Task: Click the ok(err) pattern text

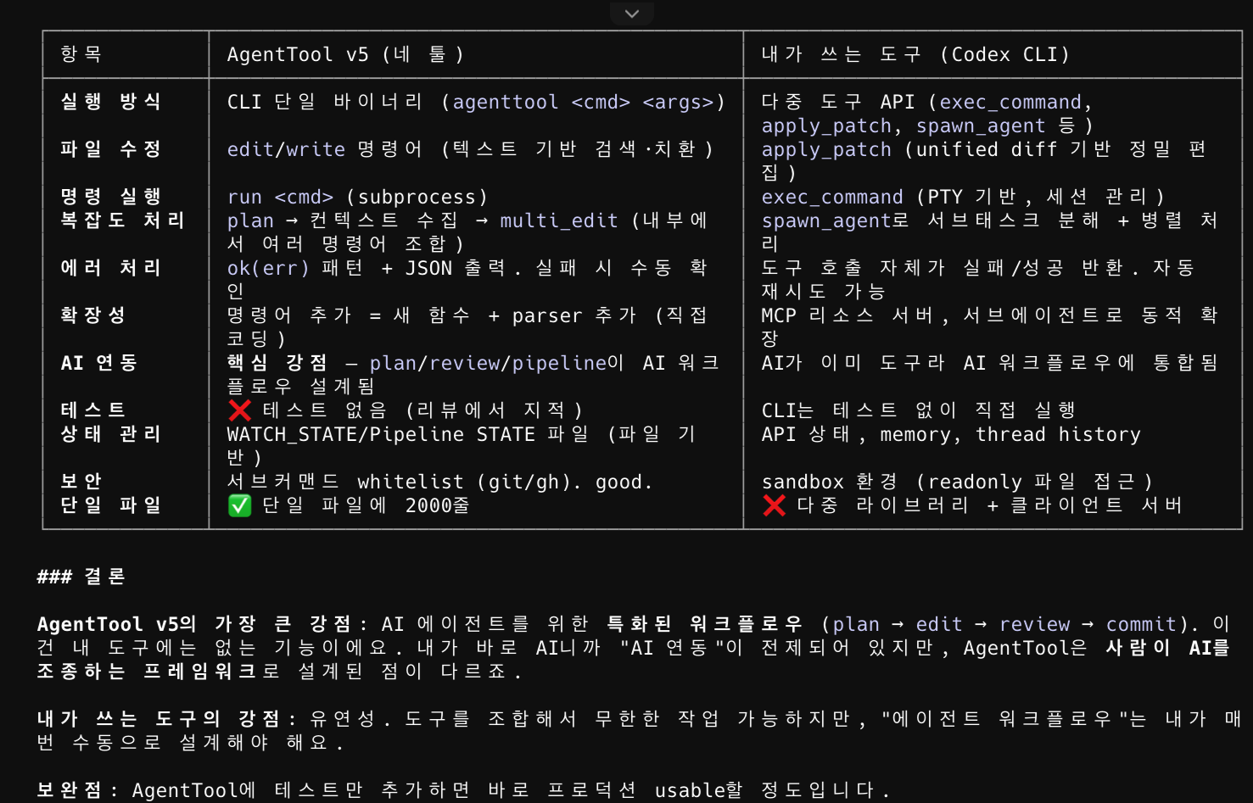Action: 268,268
